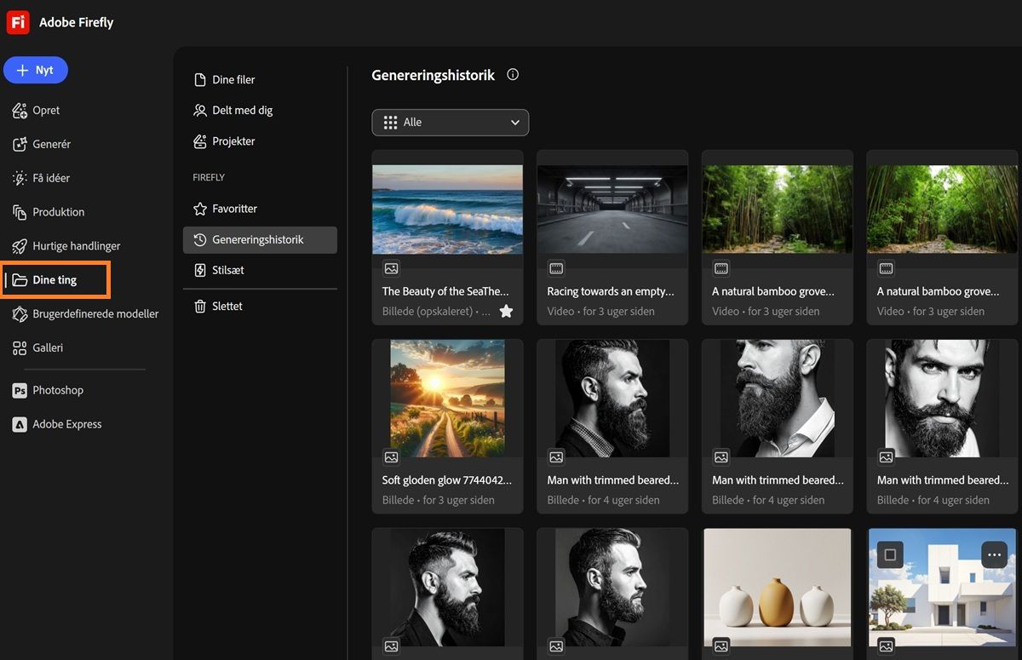The image size is (1022, 660).
Task: Tick the selection checkbox on white house image
Action: [890, 555]
